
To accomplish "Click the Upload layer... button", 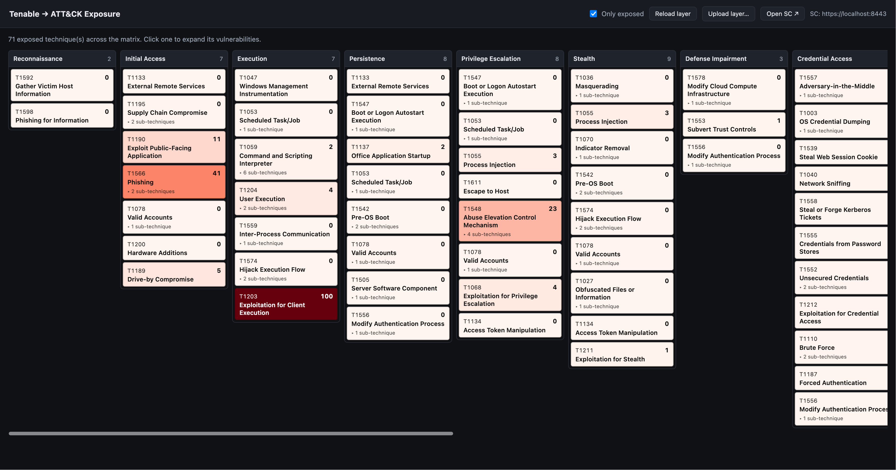I will click(x=728, y=14).
